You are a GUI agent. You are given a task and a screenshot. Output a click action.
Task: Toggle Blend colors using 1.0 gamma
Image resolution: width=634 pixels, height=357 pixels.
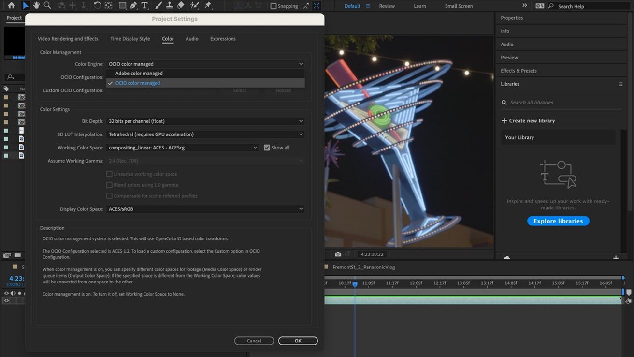click(109, 185)
